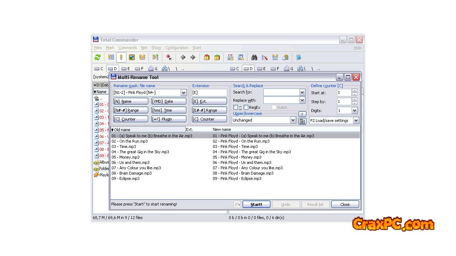Click the [E] Ext. button
Image resolution: width=456 pixels, height=256 pixels.
coord(209,101)
